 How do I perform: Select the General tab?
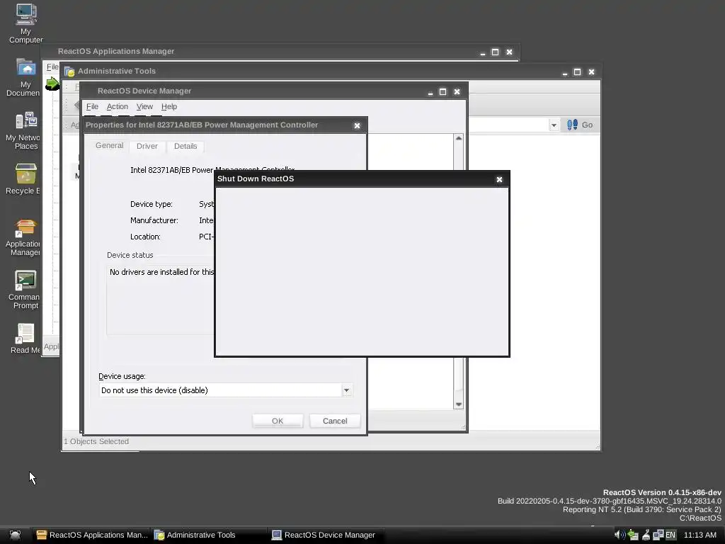pos(110,145)
